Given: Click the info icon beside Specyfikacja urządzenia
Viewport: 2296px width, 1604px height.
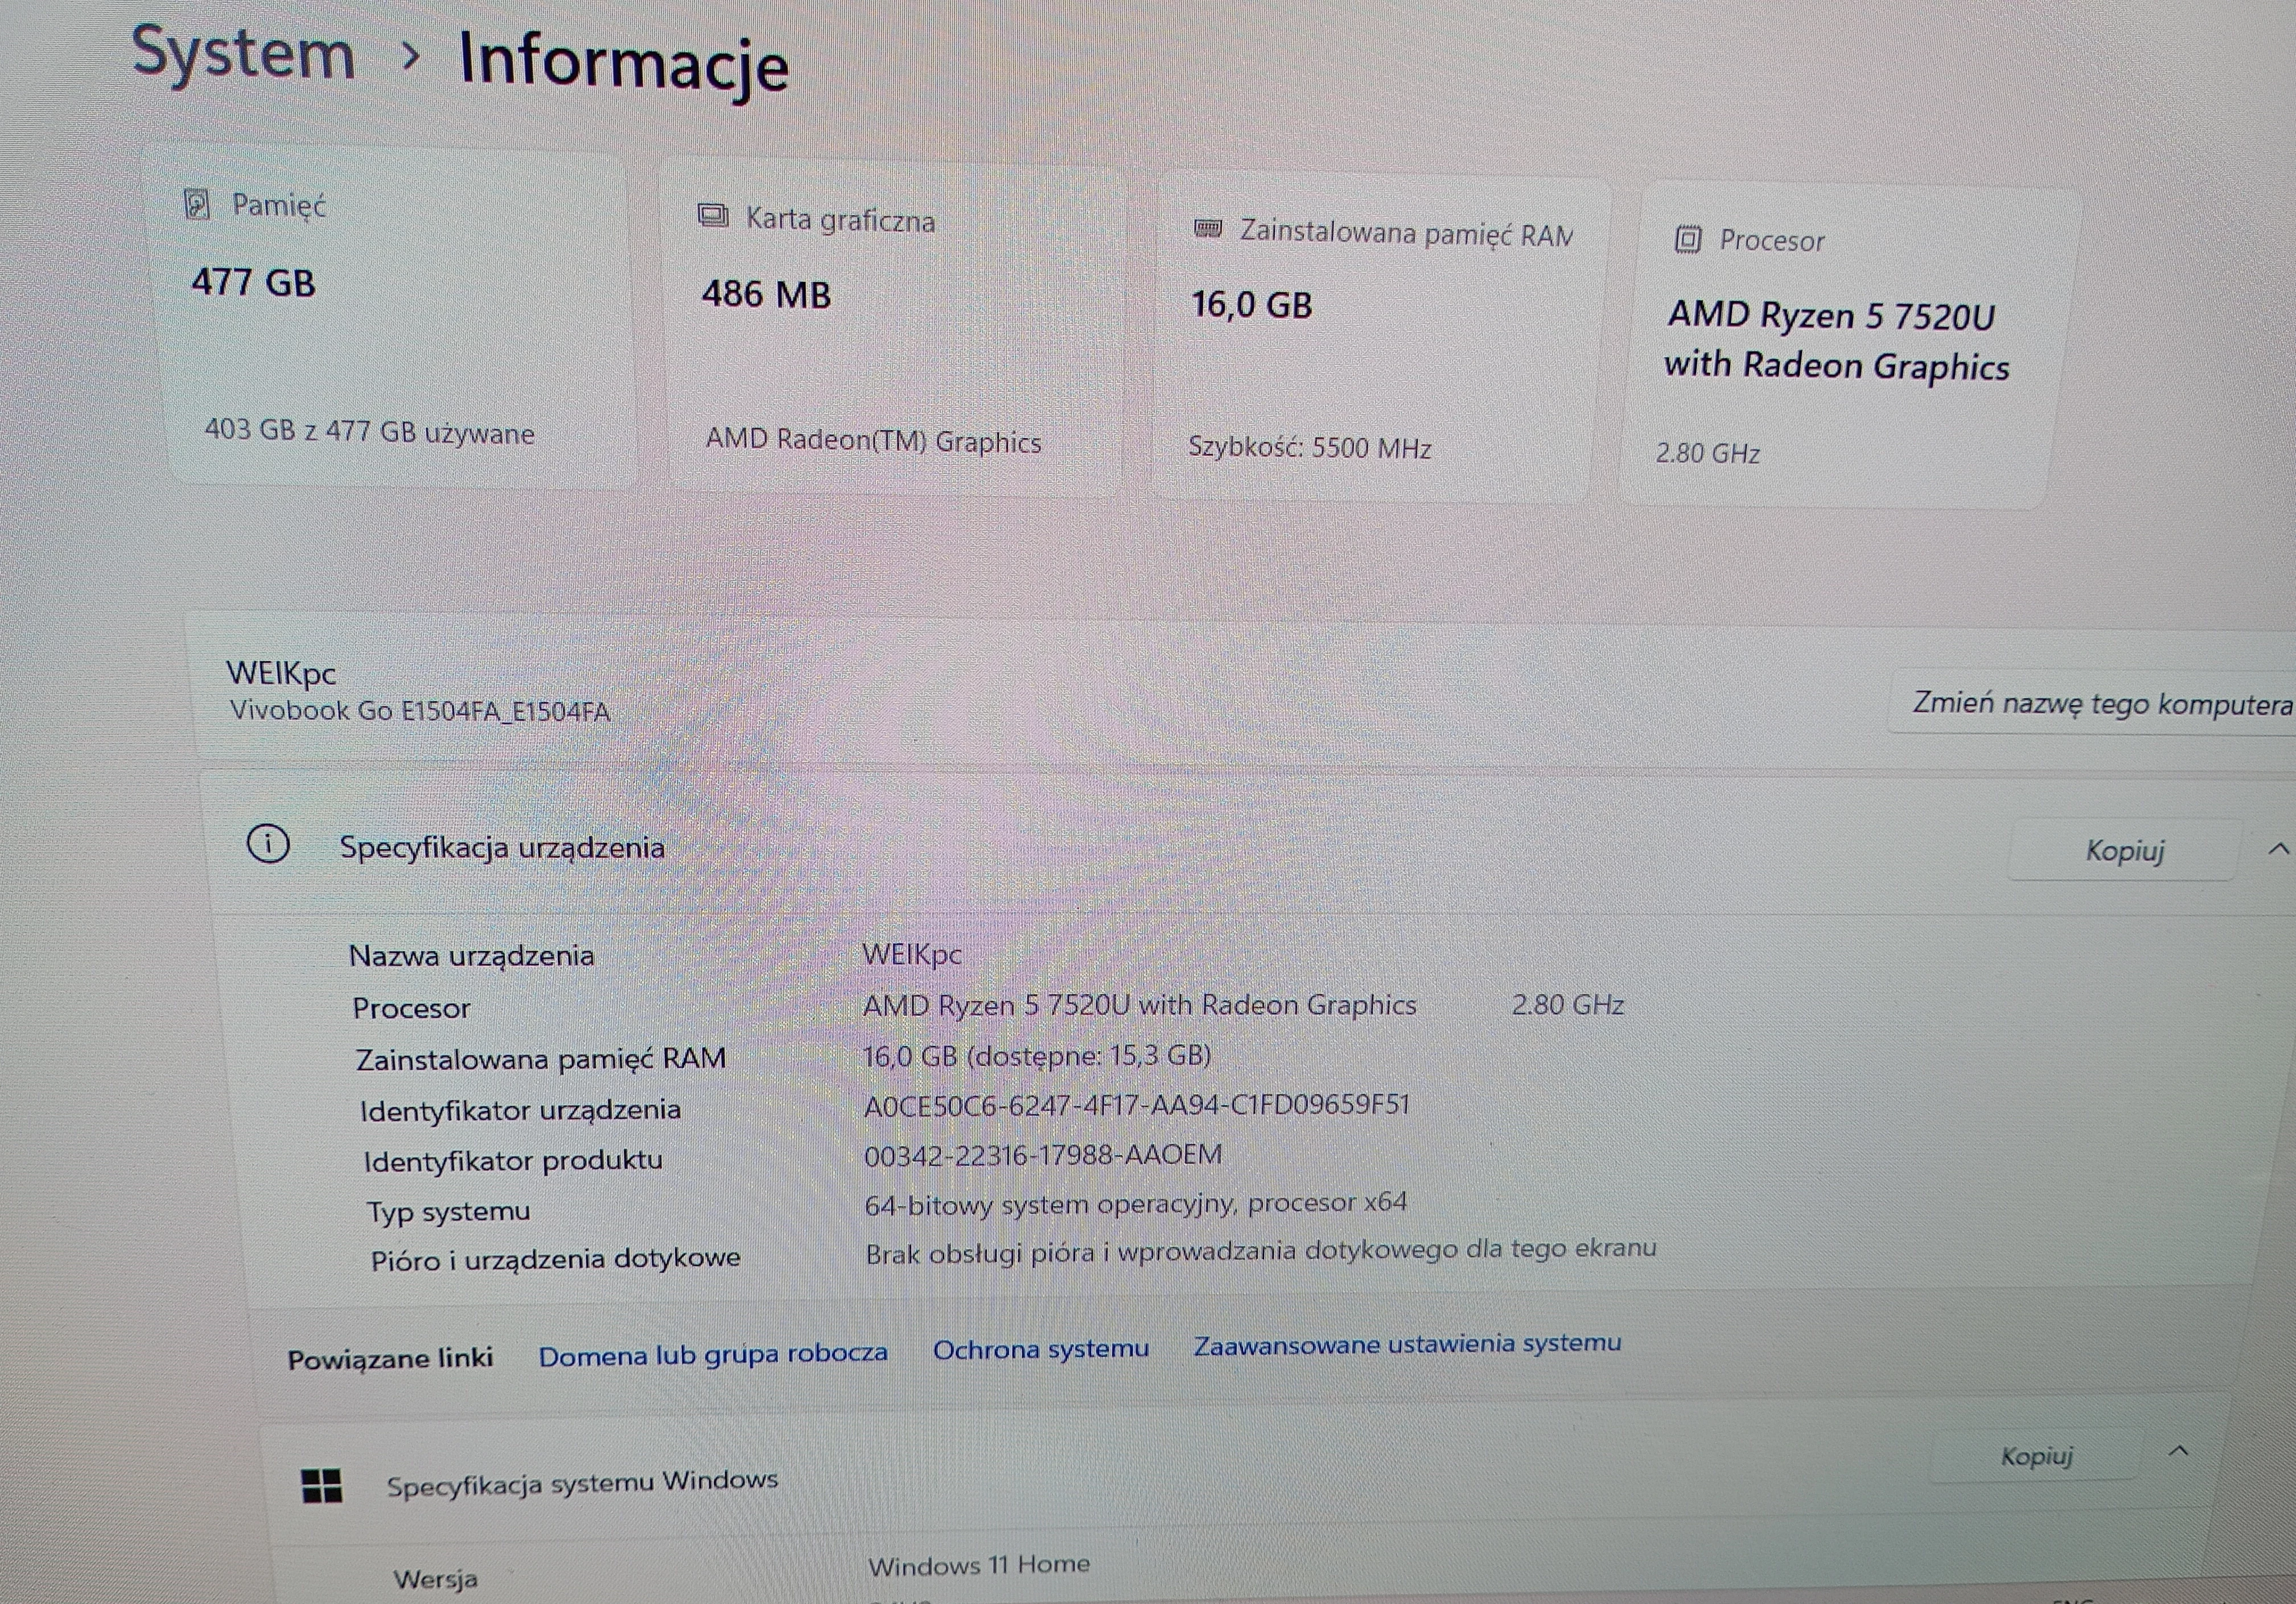Looking at the screenshot, I should [268, 845].
